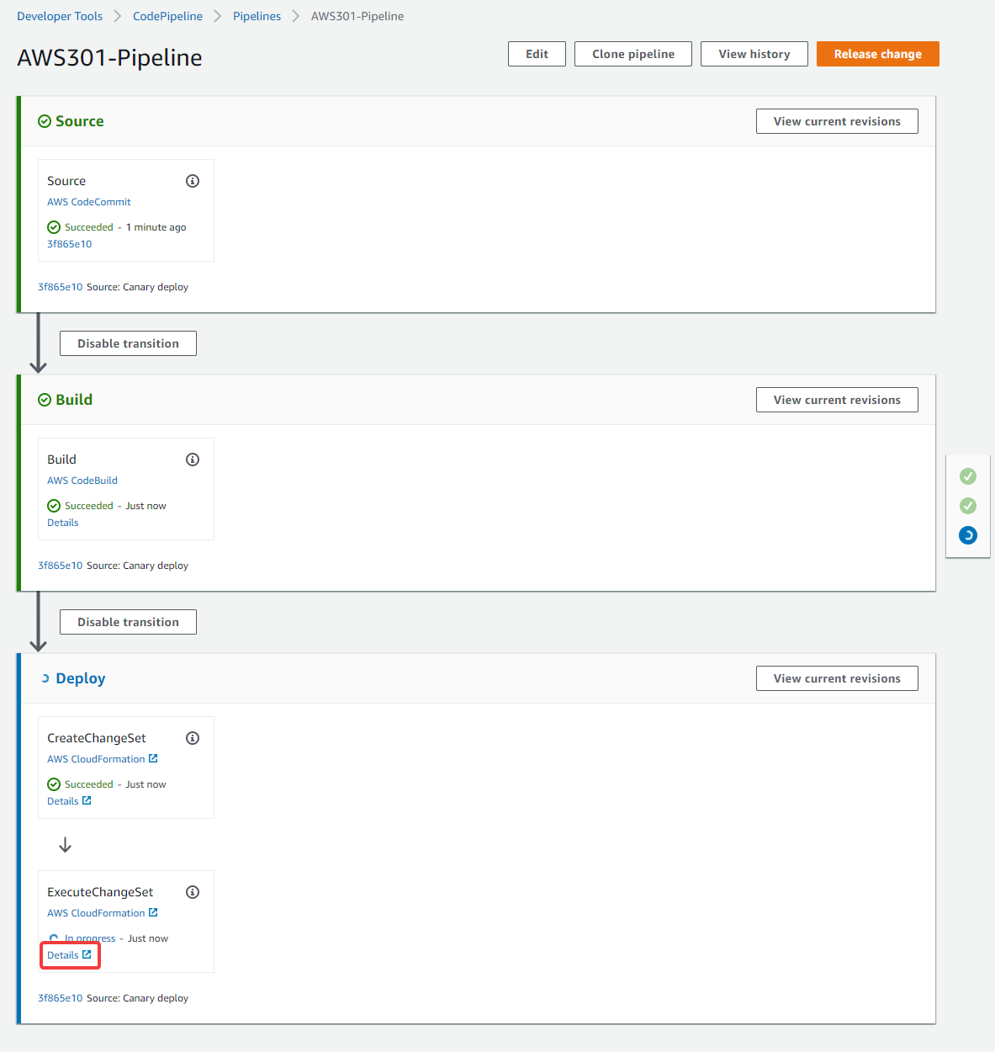The image size is (995, 1052).
Task: Open the AWS CodeBuild provider link
Action: point(82,481)
